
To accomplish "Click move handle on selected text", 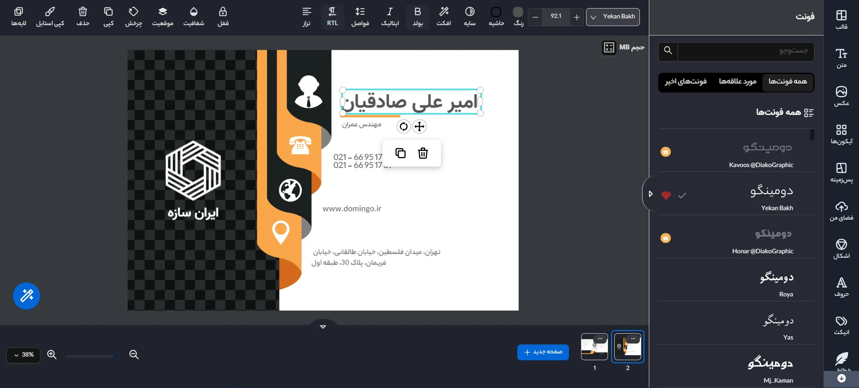I will pos(419,127).
